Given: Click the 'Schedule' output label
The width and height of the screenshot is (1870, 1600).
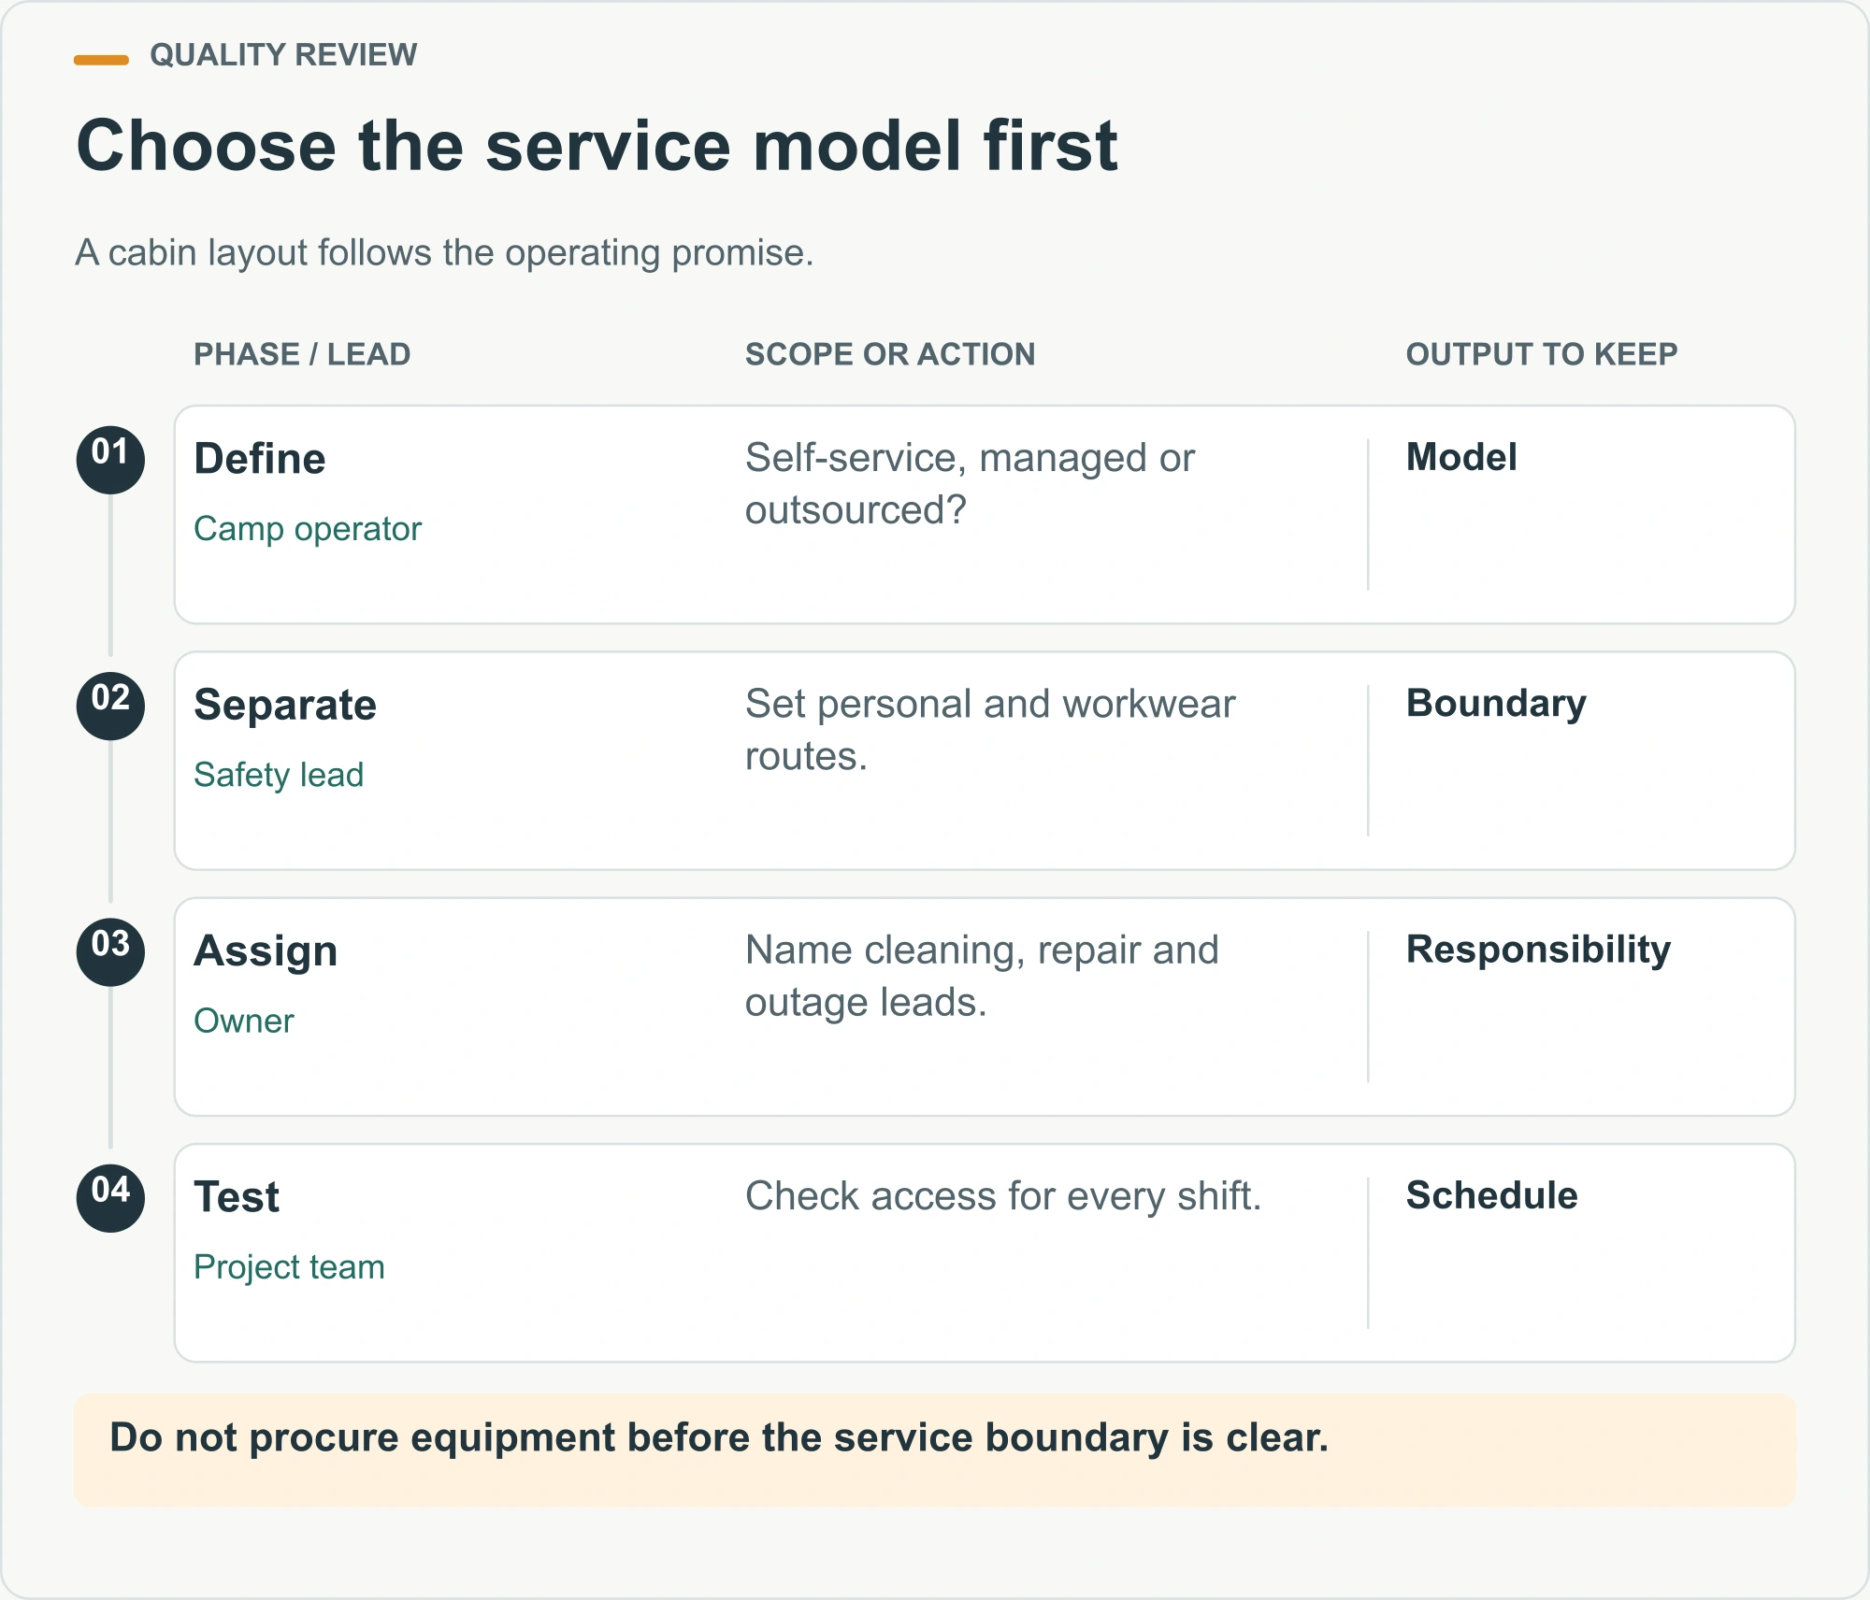Looking at the screenshot, I should point(1491,1195).
